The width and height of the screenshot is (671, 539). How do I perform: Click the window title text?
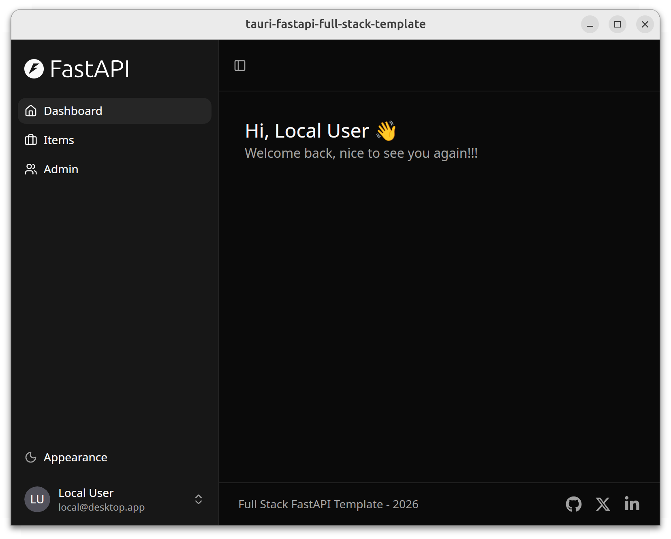(335, 24)
